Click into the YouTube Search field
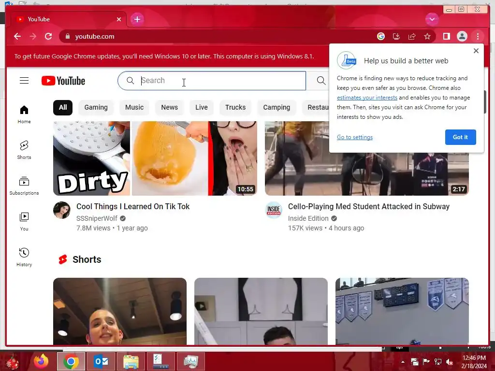Image resolution: width=495 pixels, height=371 pixels. click(212, 81)
